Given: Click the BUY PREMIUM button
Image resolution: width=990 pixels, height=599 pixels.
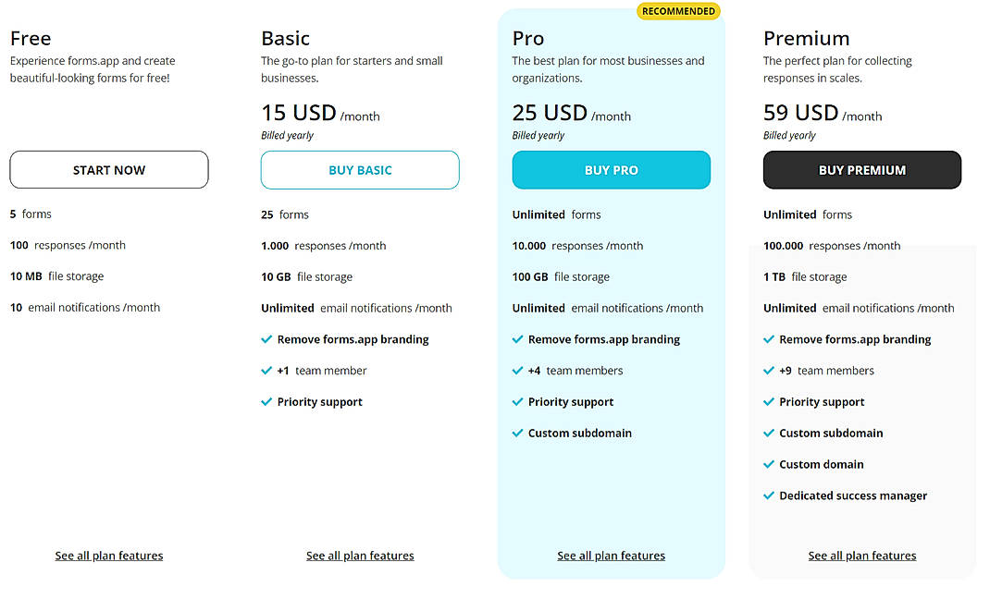Looking at the screenshot, I should click(x=861, y=169).
